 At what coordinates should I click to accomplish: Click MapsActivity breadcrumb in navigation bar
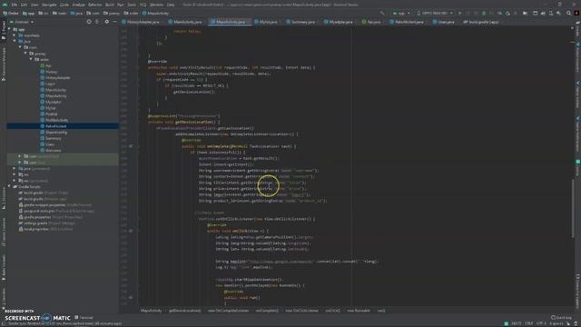[x=155, y=13]
